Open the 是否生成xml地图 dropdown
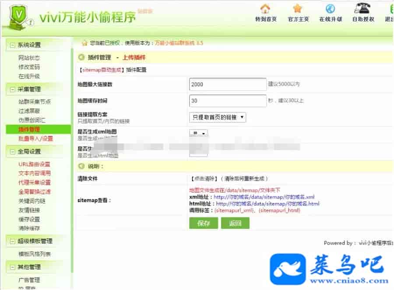The image size is (394, 290). pos(198,133)
